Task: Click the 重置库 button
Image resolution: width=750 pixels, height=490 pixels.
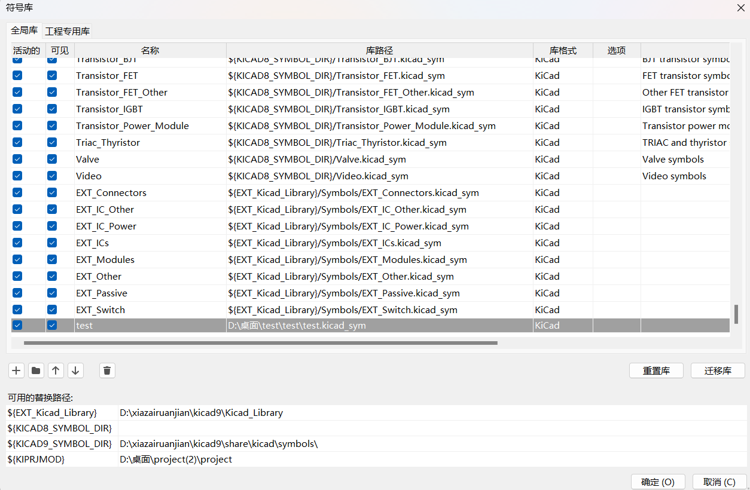Action: (656, 370)
